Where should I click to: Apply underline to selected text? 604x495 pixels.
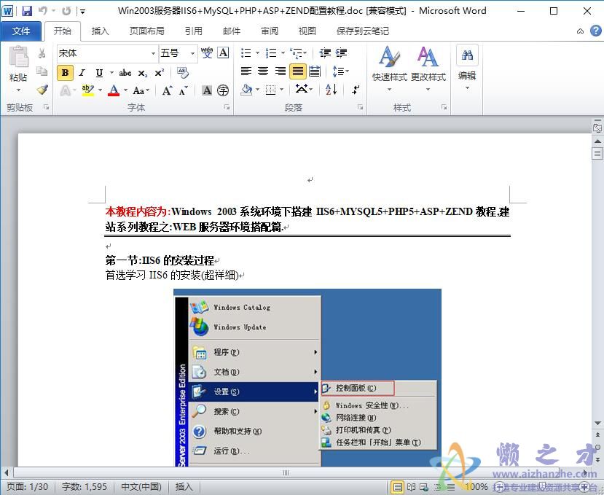pyautogui.click(x=98, y=73)
